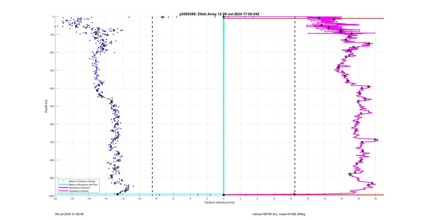Click the '0' tick on depth axis

(53, 17)
